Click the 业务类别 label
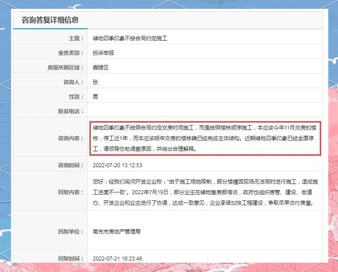Viewport: 338px width, 272px height. pos(71,53)
